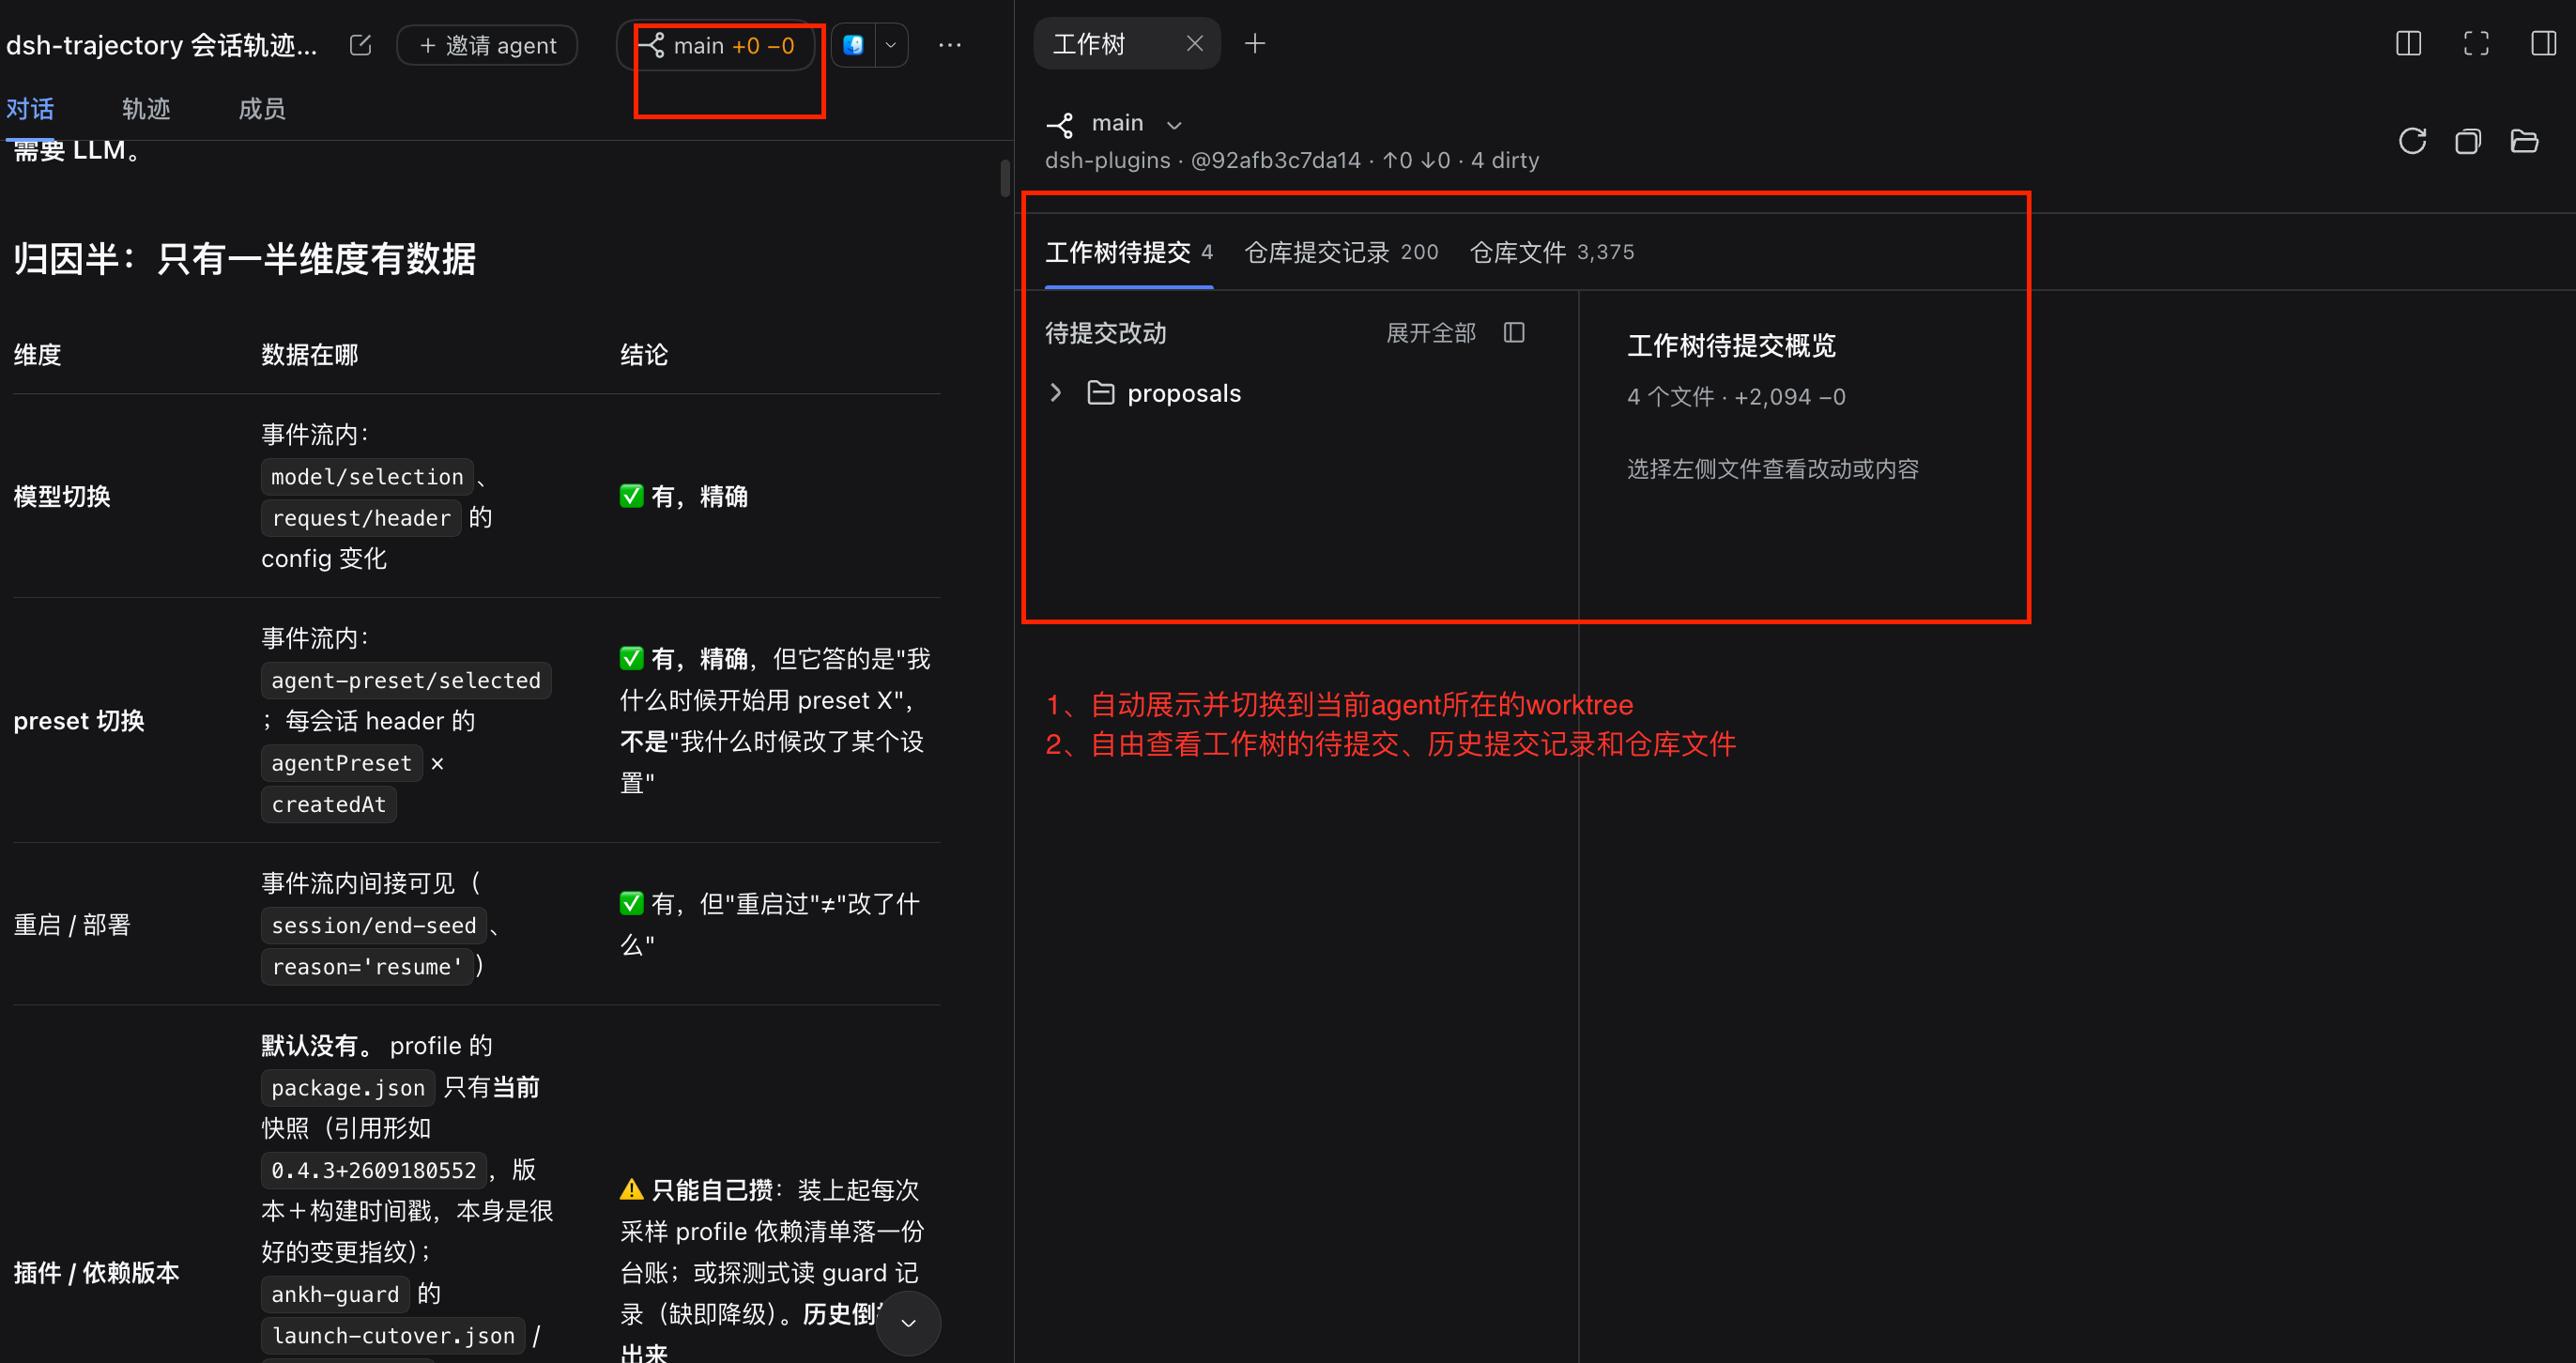
Task: Add a new panel tab with plus
Action: [1255, 44]
